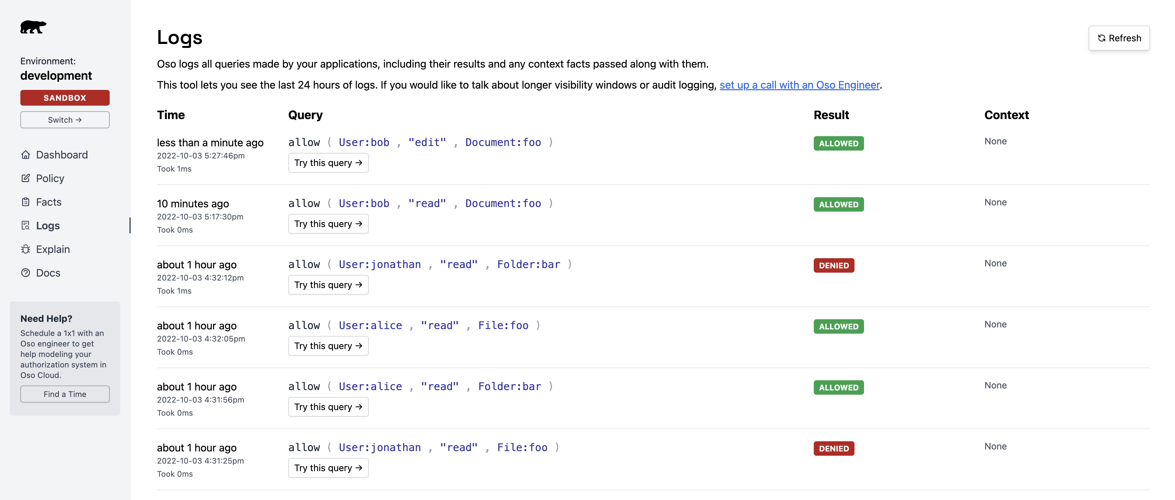Screen dimensions: 1175x500
Task: Click the Dashboard home icon
Action: click(26, 155)
